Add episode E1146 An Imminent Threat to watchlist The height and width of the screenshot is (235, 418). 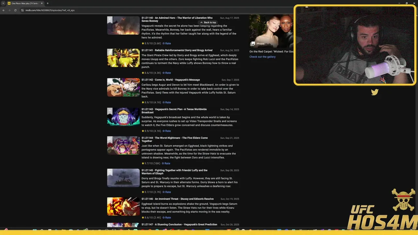[110, 201]
